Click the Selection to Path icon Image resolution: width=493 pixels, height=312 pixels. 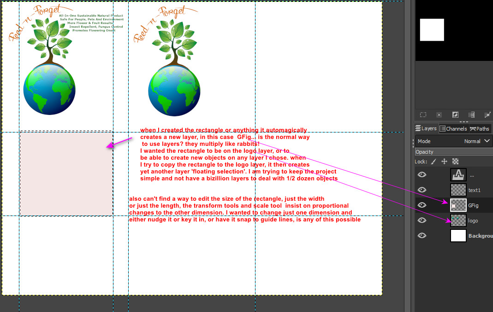(x=487, y=115)
